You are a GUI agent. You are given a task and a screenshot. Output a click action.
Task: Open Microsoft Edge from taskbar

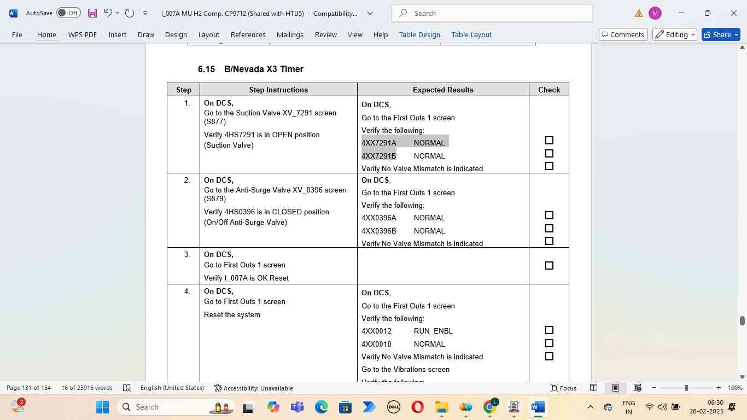click(322, 407)
